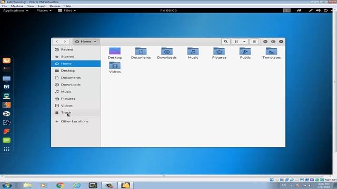Select Recent in the sidebar
The width and height of the screenshot is (337, 189).
coord(76,49)
